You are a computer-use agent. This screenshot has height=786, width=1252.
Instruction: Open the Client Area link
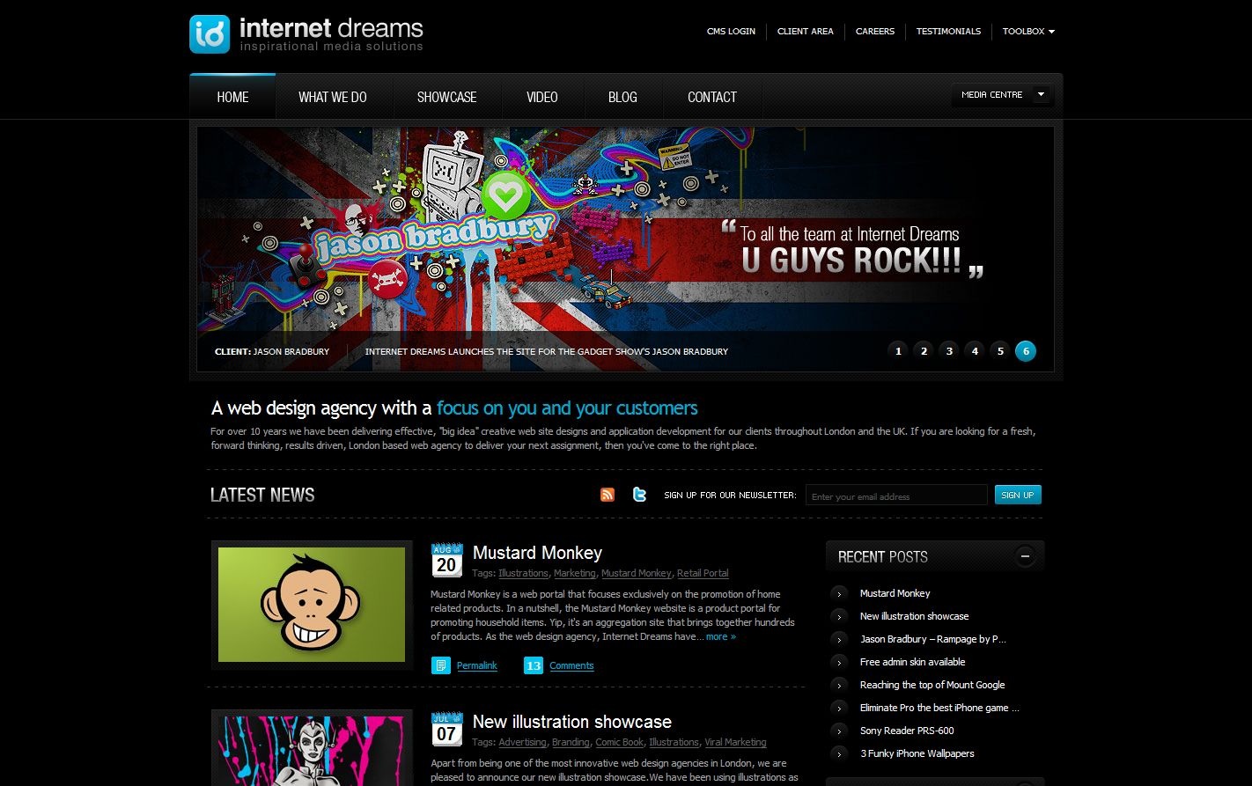(806, 31)
